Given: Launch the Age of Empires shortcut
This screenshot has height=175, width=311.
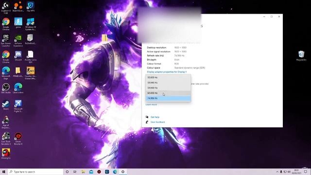Looking at the screenshot, I should [x=6, y=122].
